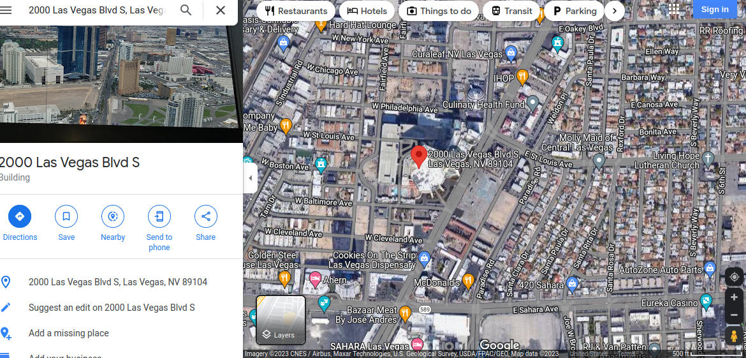Click the 420 Sahara shop marker
Screen dimensions: 746x358
tap(573, 285)
